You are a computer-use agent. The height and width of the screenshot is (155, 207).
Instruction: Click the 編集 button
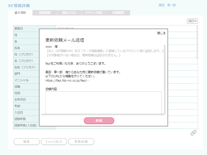26,142
